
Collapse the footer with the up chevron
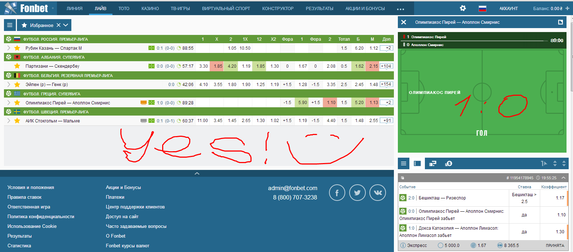[x=197, y=174]
